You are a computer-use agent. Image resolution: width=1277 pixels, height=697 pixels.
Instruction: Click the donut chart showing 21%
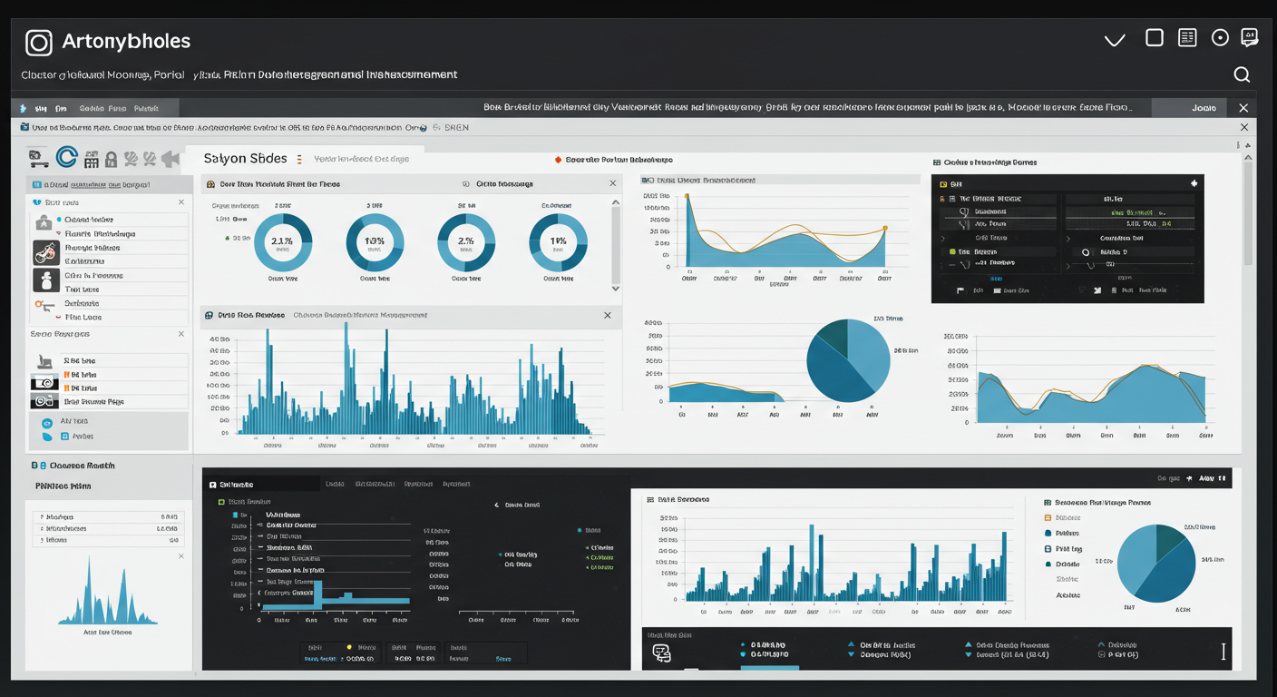click(x=282, y=242)
